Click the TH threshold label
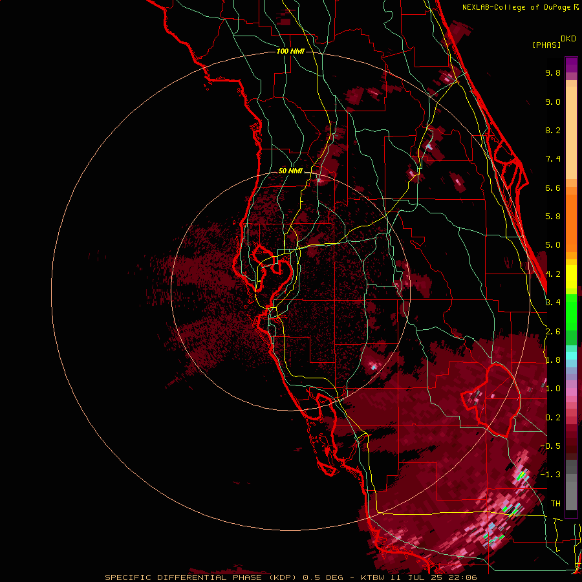This screenshot has width=582, height=582. [555, 503]
